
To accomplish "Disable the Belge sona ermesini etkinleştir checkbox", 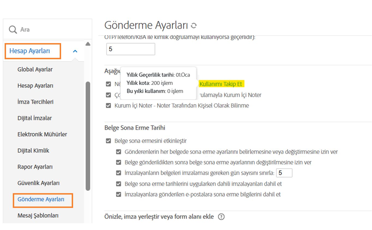I will 108,141.
